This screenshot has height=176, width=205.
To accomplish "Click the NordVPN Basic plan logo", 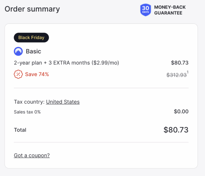I will click(x=18, y=51).
